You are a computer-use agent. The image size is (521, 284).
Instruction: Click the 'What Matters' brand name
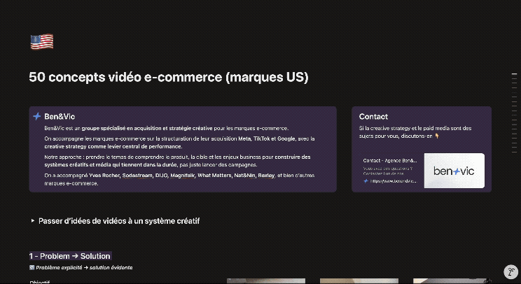[215, 176]
